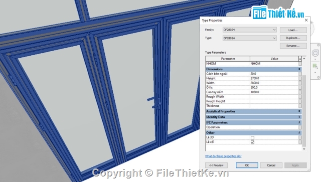
Task: Expand the Identity Data section
Action: coord(299,117)
